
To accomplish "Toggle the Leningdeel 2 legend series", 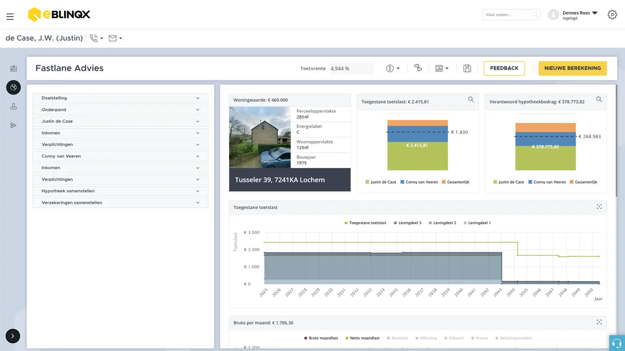I will coord(442,223).
